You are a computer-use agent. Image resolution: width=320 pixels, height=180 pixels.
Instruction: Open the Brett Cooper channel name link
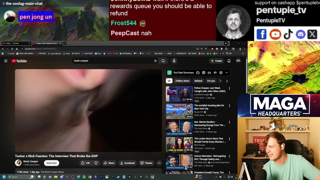click(x=31, y=161)
